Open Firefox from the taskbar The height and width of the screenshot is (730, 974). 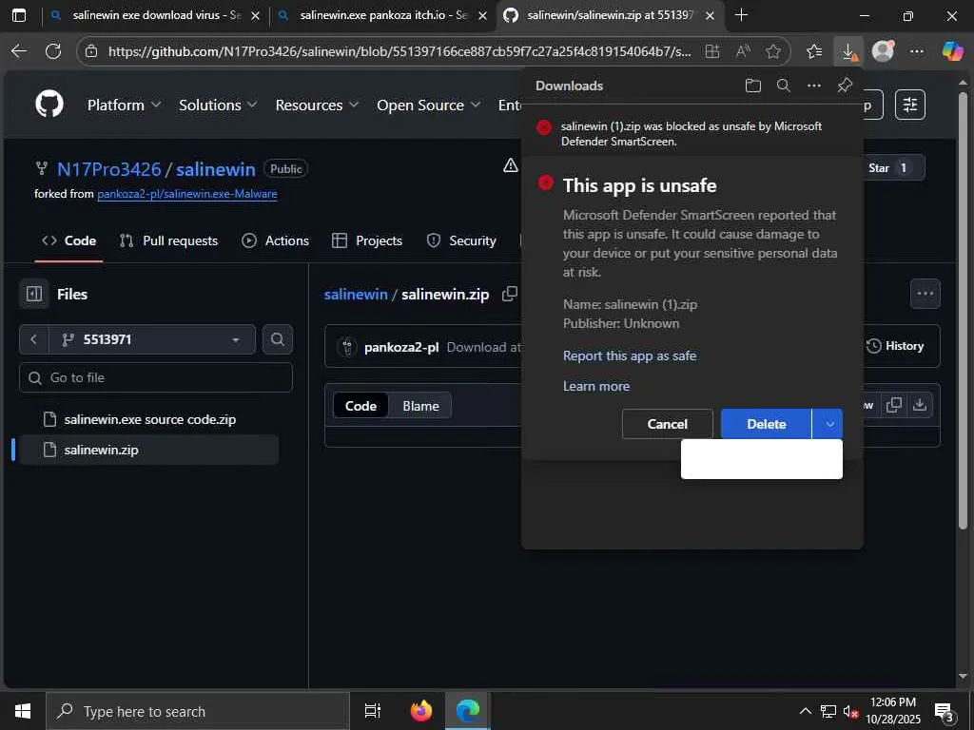[x=421, y=711]
